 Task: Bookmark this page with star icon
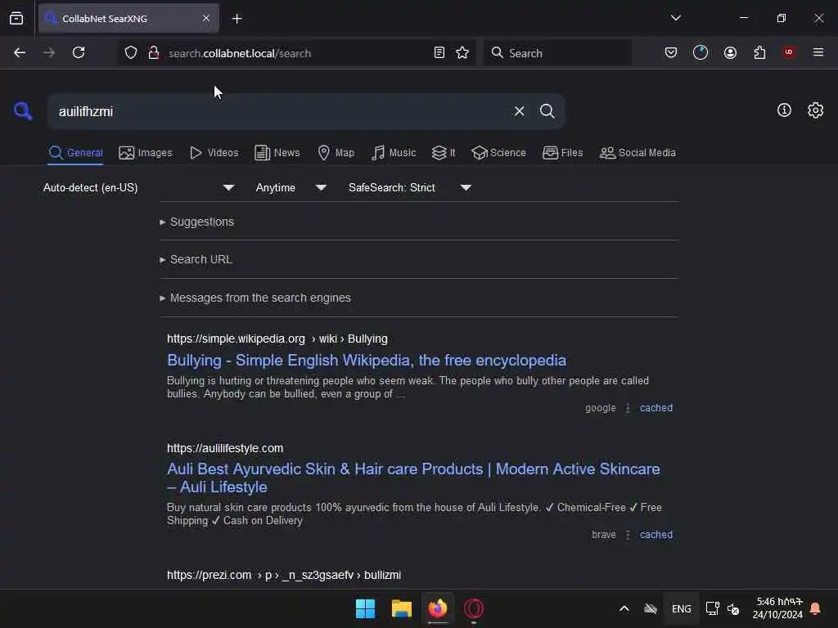(462, 52)
